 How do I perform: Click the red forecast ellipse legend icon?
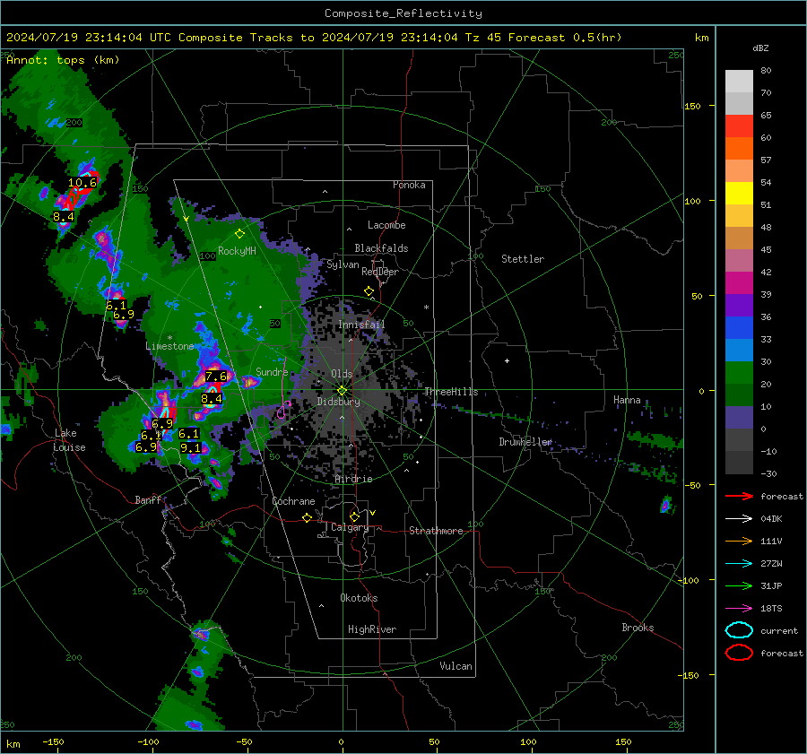[x=739, y=653]
